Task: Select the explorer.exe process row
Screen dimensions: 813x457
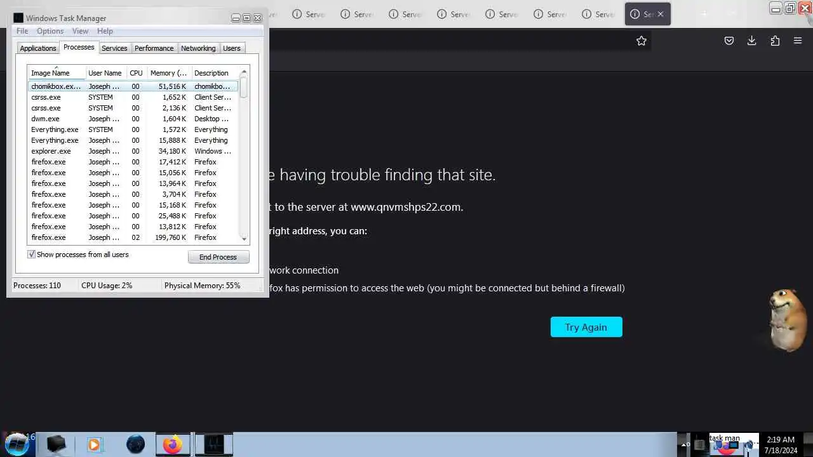Action: tap(133, 151)
